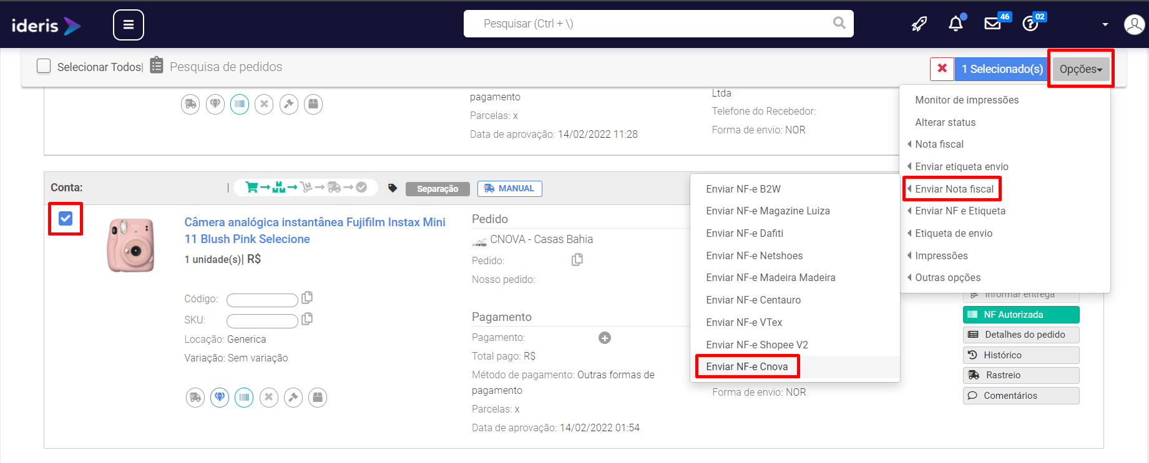Open the messages envelope icon
Image resolution: width=1149 pixels, height=463 pixels.
click(x=992, y=24)
